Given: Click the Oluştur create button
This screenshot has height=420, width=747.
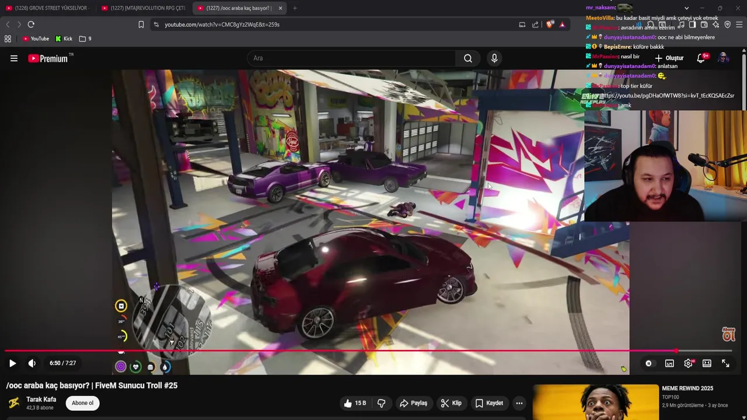Looking at the screenshot, I should pos(669,58).
